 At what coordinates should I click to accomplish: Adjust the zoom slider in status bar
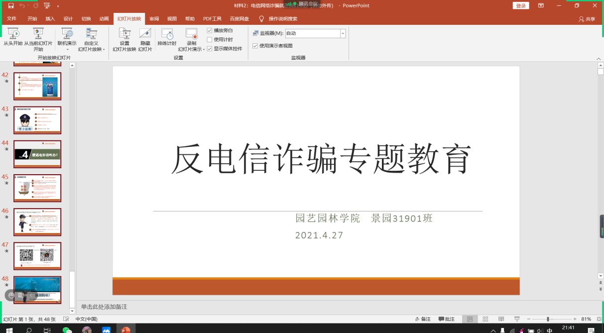coord(548,319)
